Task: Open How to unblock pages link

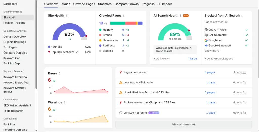Action: tap(219, 59)
